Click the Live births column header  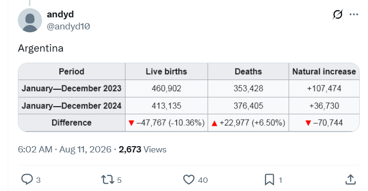167,71
